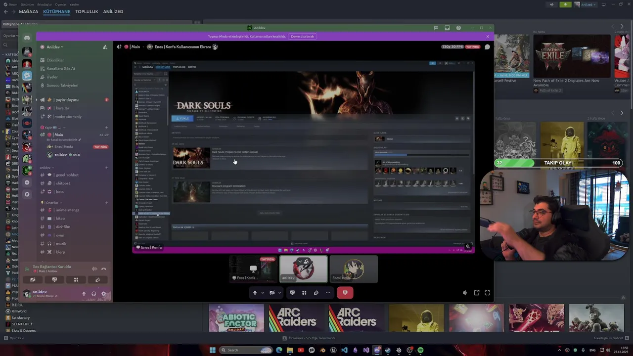This screenshot has height=356, width=633.
Task: Launch activity button in voice panel
Action: pos(76,280)
